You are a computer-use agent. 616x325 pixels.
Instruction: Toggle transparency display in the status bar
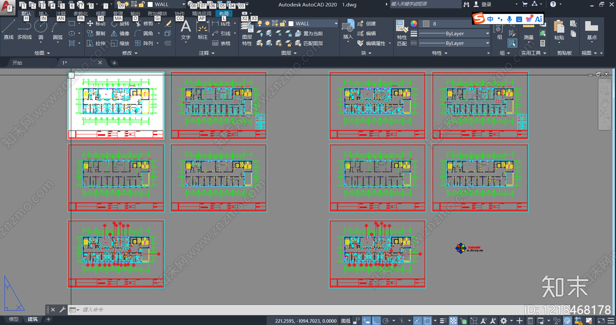click(x=454, y=321)
